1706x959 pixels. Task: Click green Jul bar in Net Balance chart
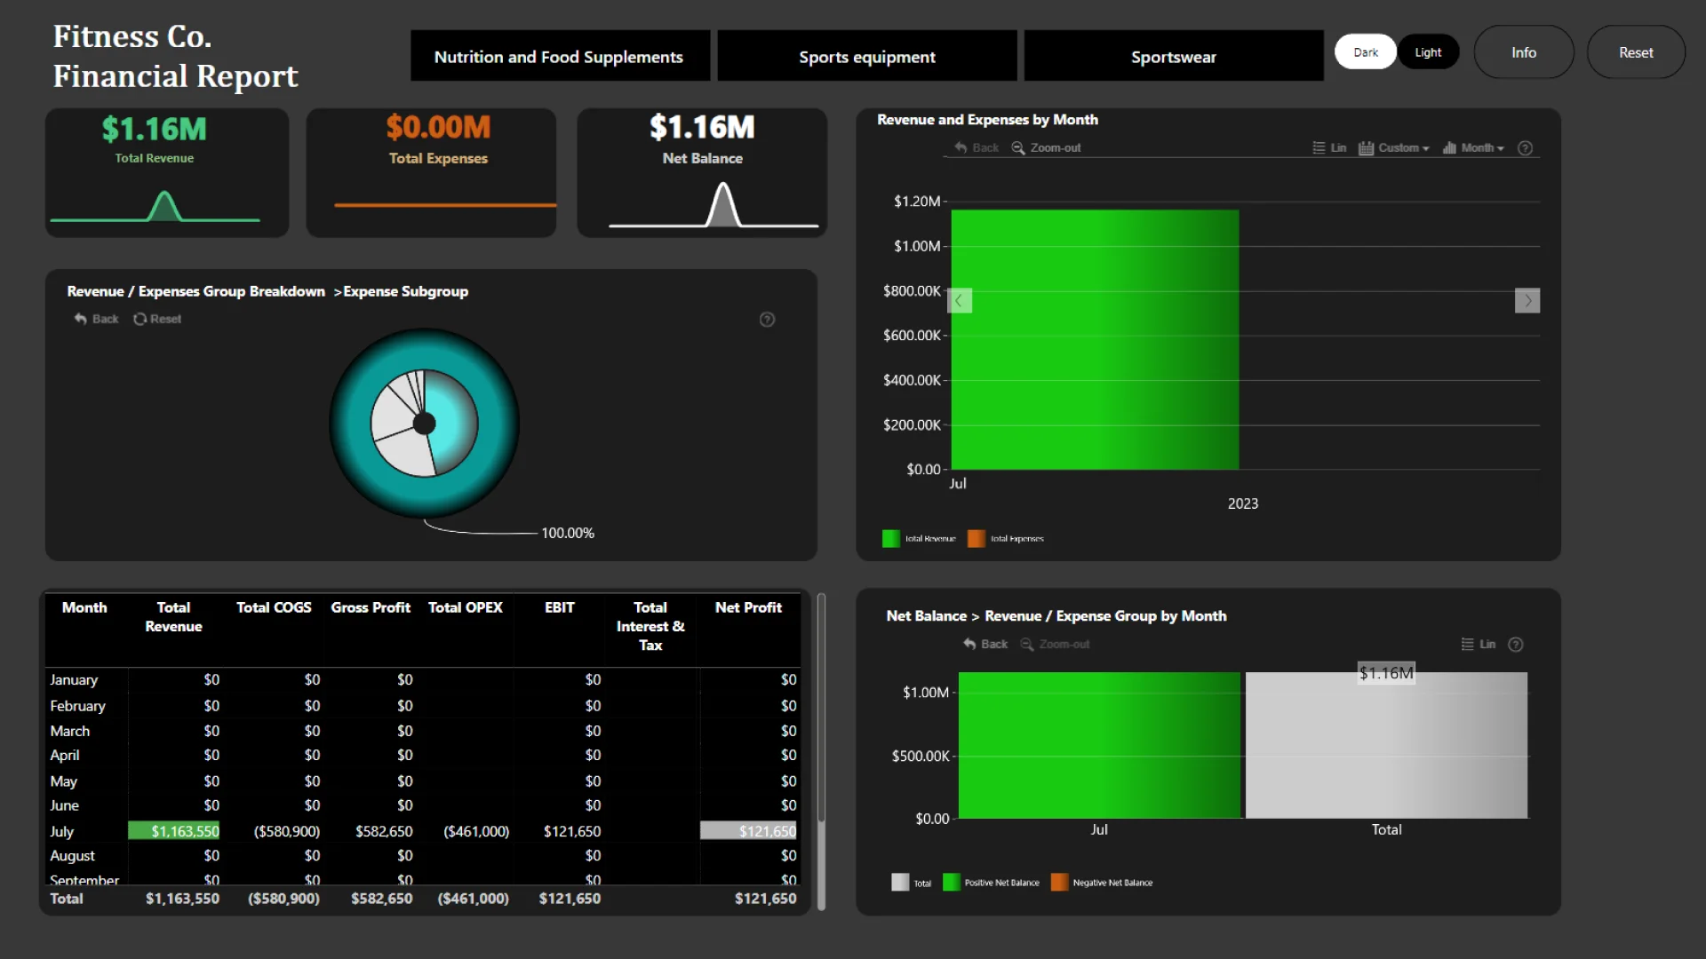(1099, 745)
